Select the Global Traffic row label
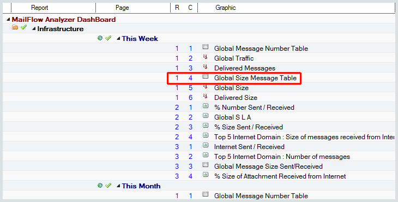This screenshot has height=202, width=398. click(234, 58)
